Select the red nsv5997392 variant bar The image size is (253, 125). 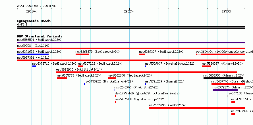(233, 114)
